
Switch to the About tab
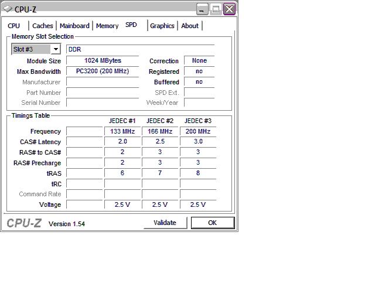coord(190,26)
